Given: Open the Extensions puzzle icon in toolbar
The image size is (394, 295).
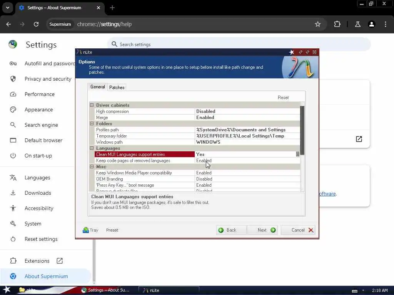Looking at the screenshot, I should click(337, 24).
